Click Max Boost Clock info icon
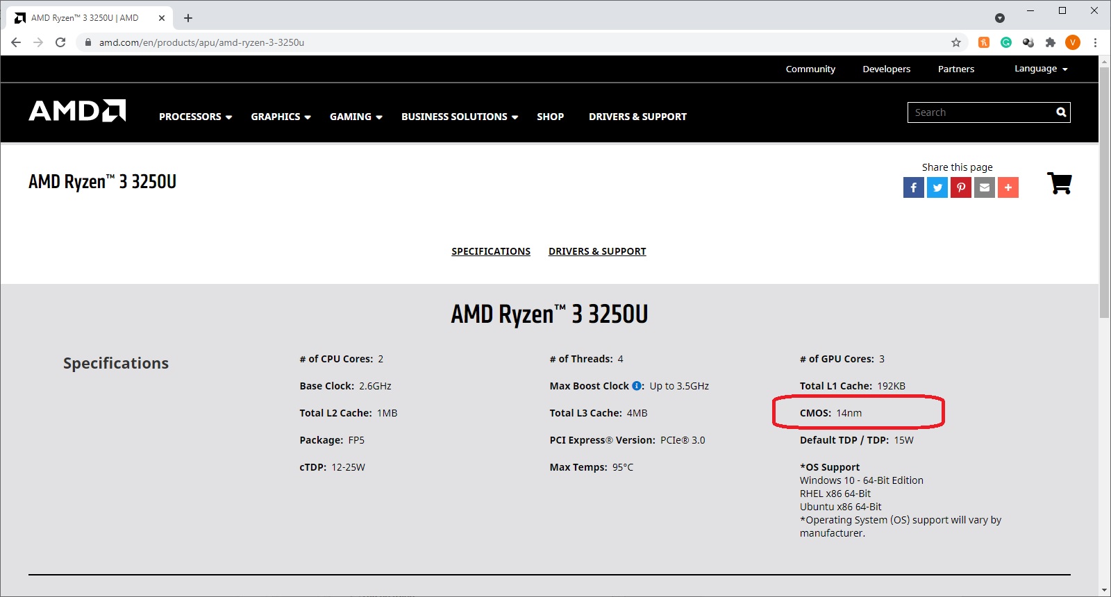 click(637, 386)
